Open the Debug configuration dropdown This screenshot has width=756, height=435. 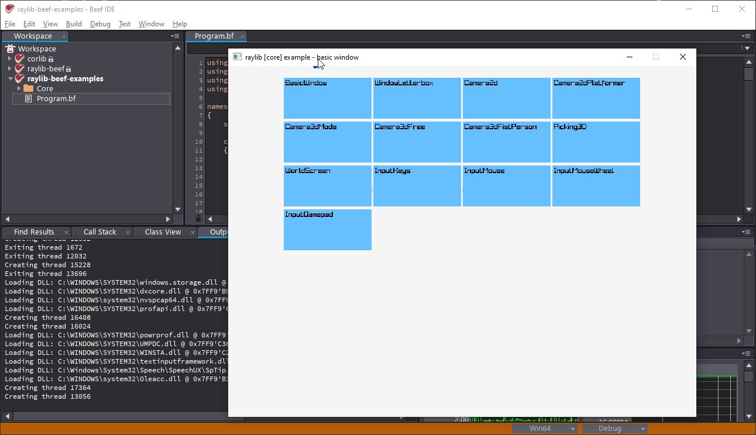click(643, 429)
